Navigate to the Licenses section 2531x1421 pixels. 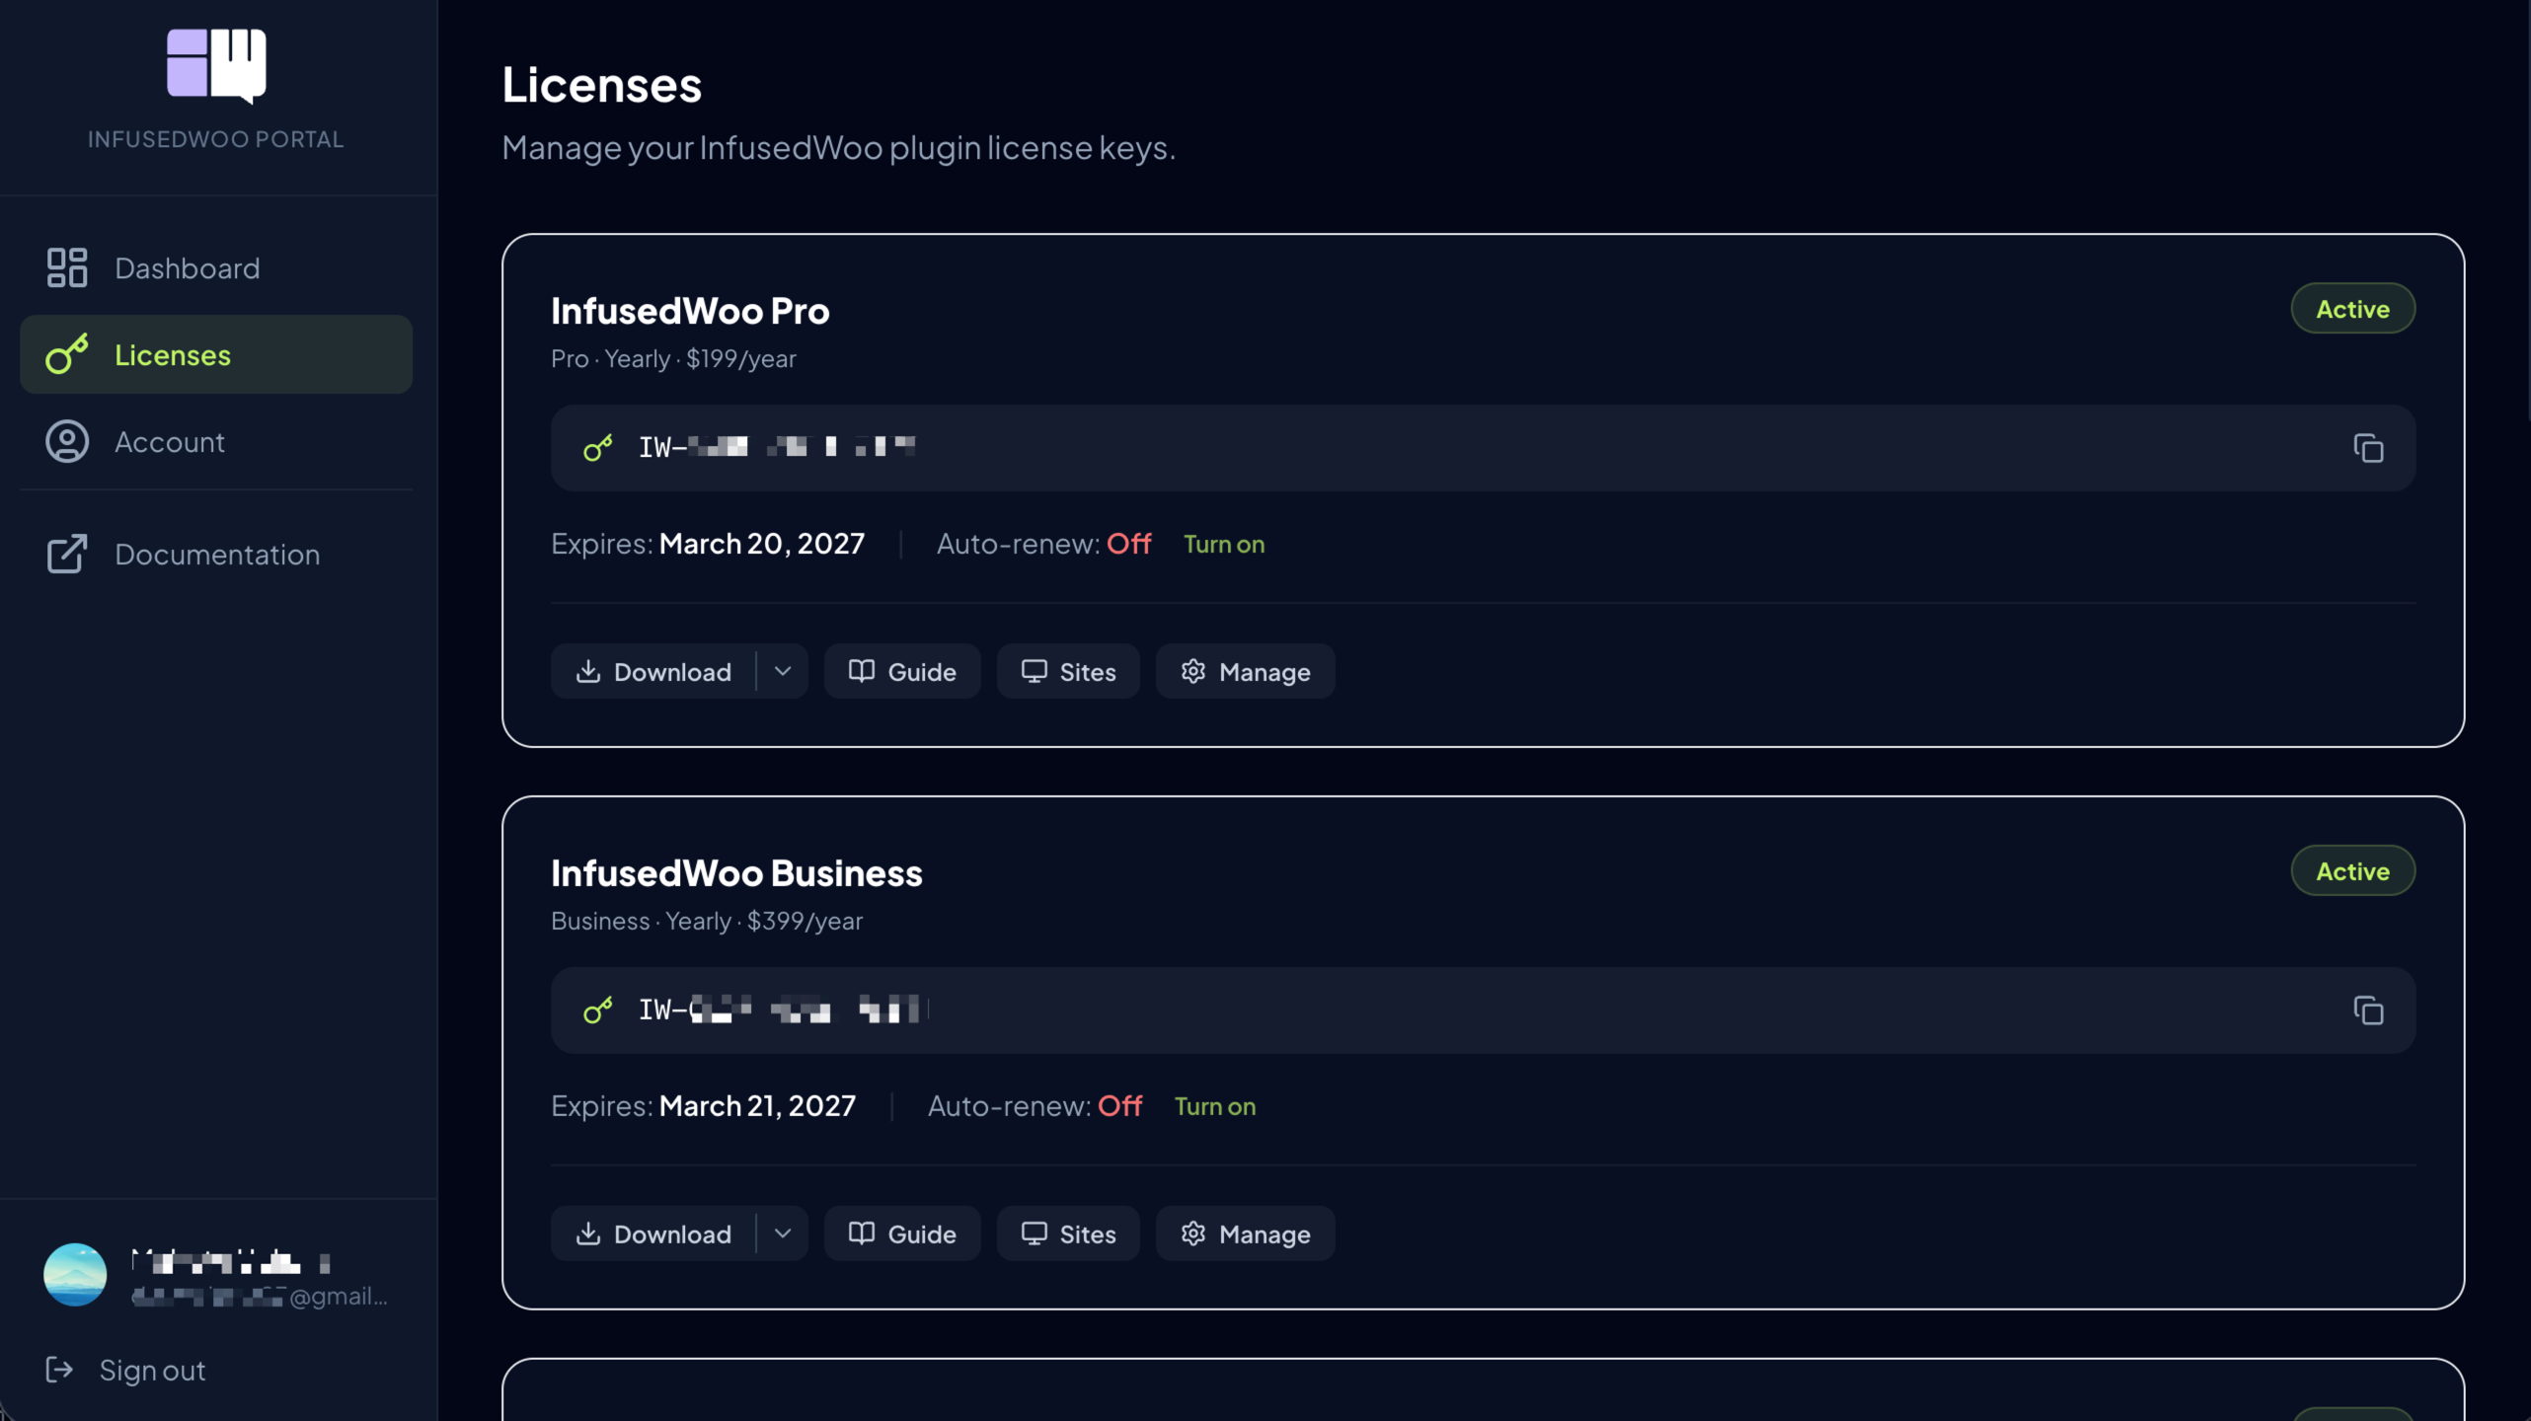173,354
